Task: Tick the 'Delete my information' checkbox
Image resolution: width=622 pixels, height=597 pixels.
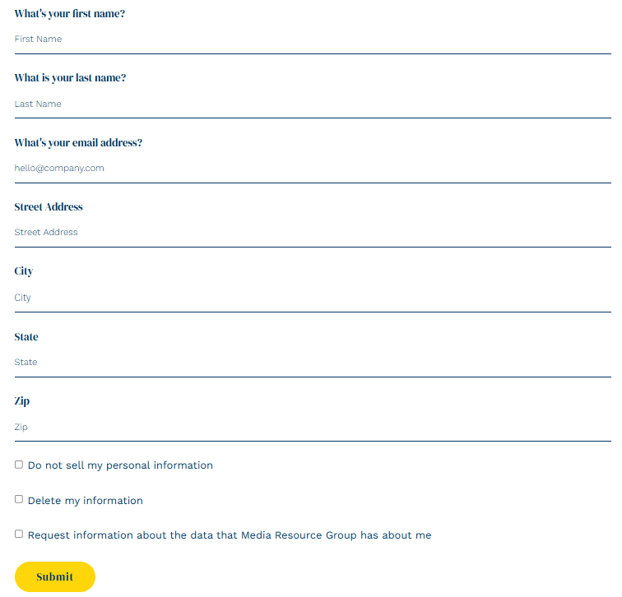Action: pos(19,499)
